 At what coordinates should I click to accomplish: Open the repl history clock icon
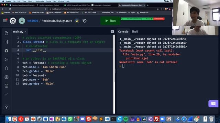click(85, 21)
